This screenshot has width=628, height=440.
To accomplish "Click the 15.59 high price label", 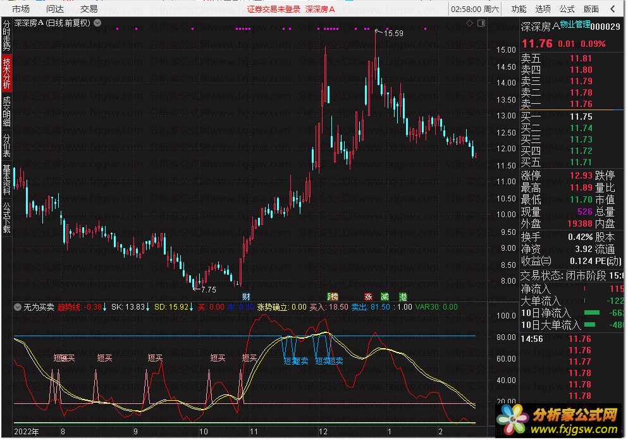I will (393, 34).
